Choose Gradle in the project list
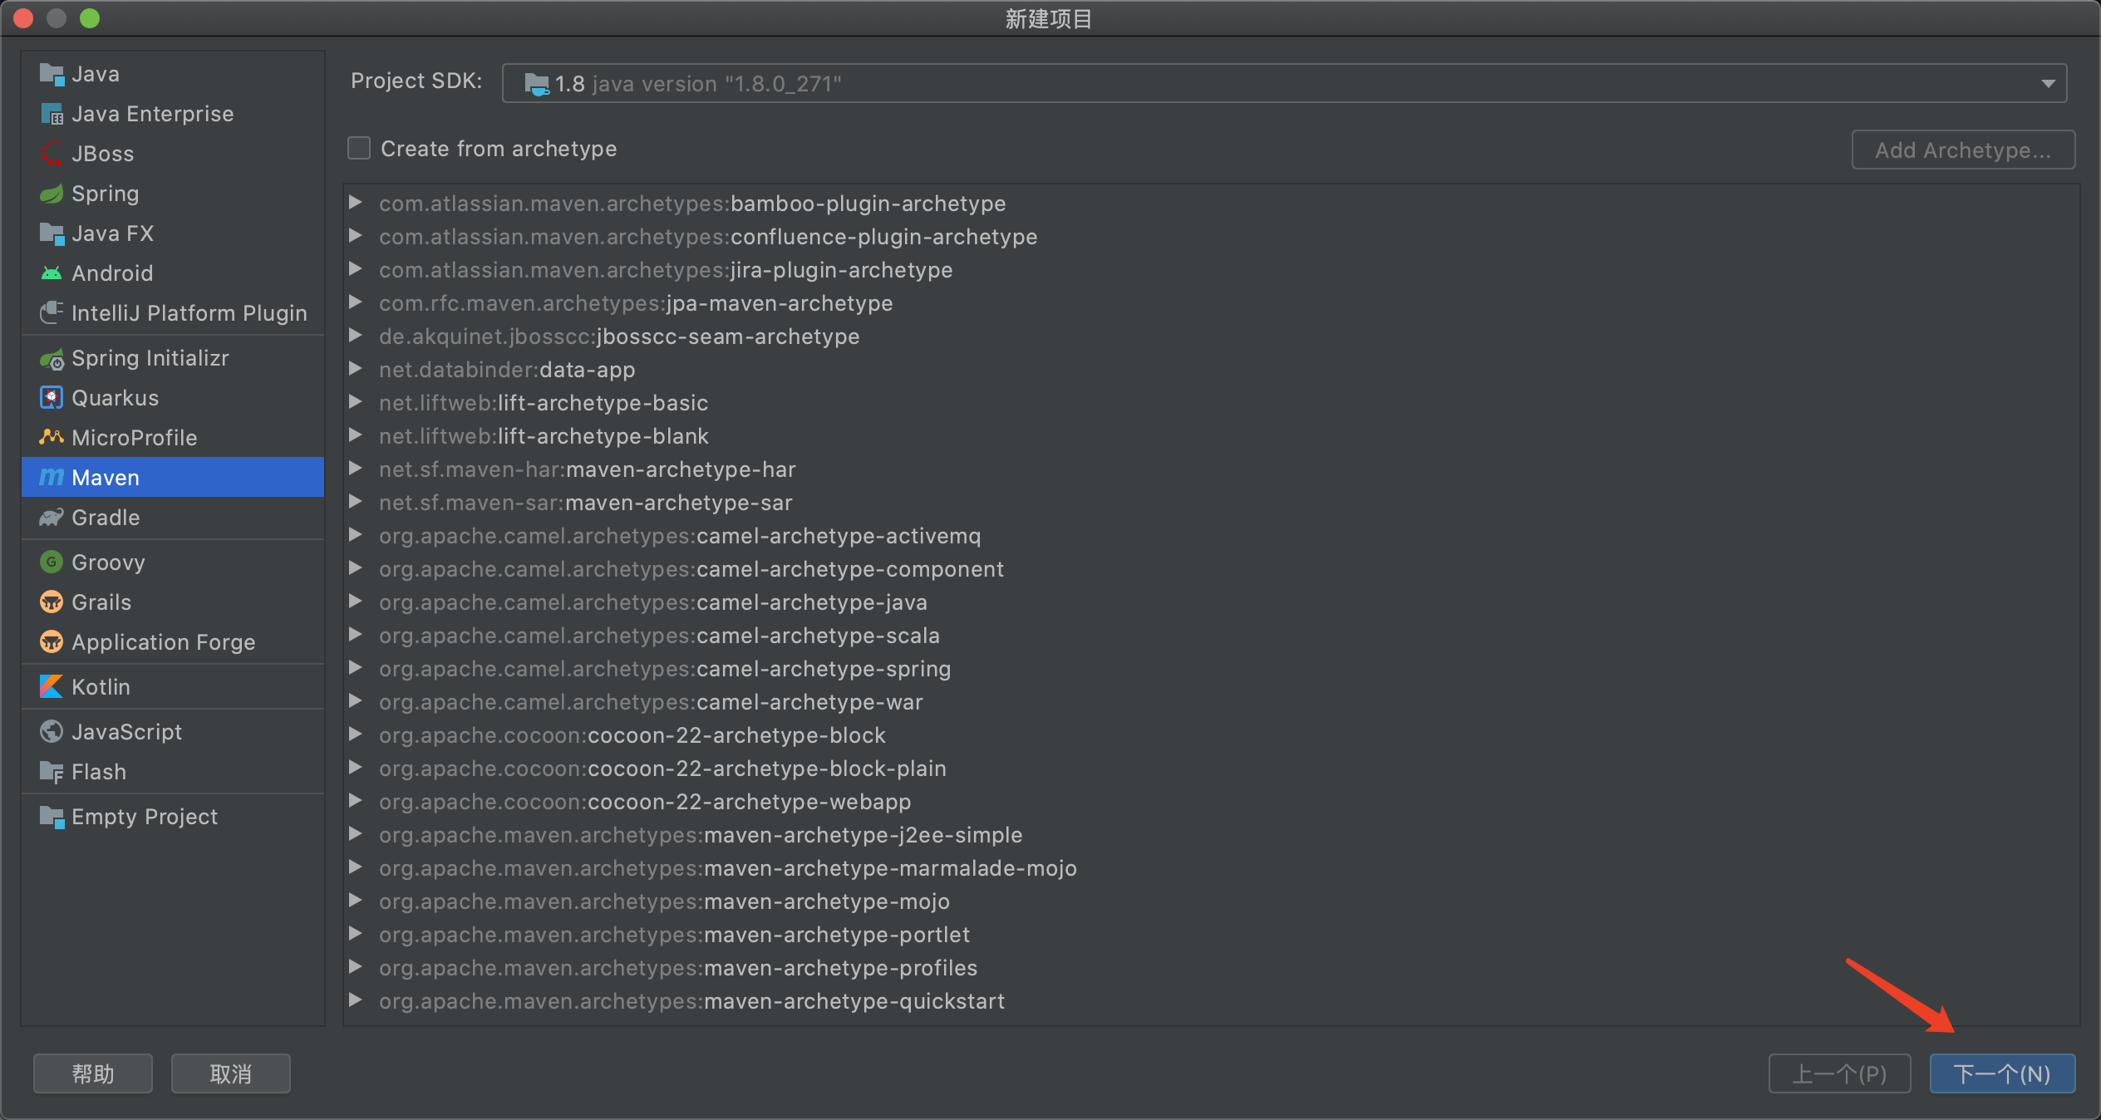The height and width of the screenshot is (1120, 2101). pos(173,518)
